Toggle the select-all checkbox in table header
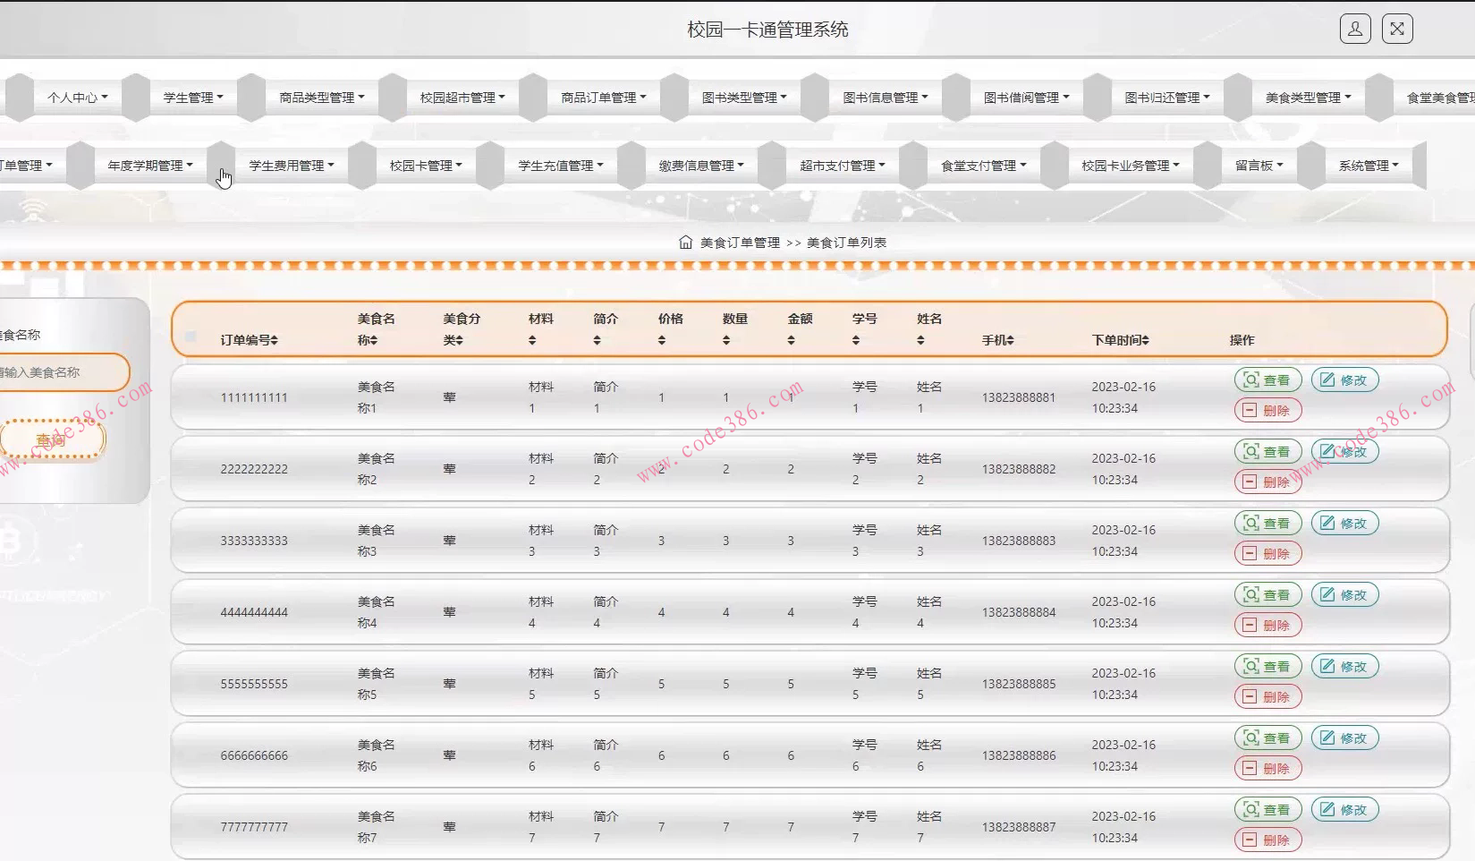This screenshot has height=861, width=1475. (191, 337)
